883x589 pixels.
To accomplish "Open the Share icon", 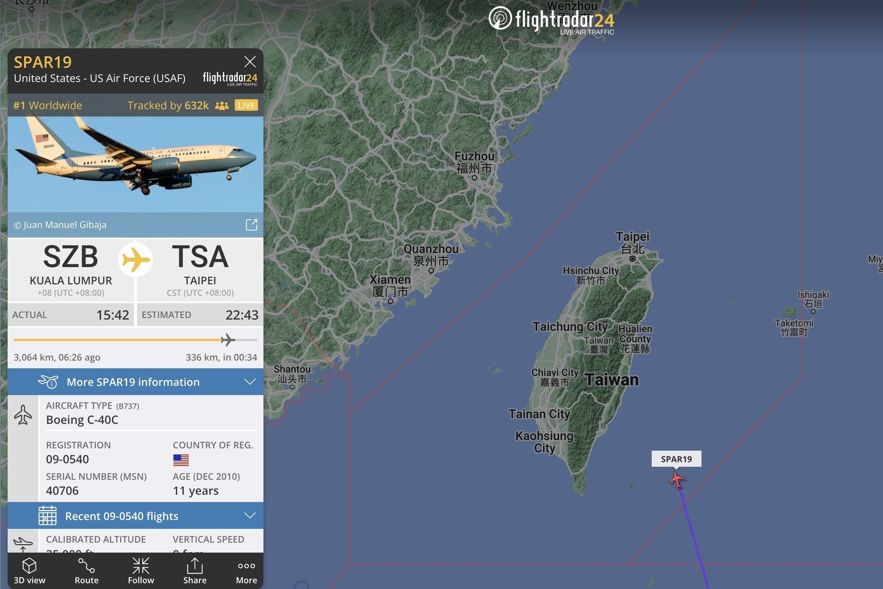I will pyautogui.click(x=195, y=566).
